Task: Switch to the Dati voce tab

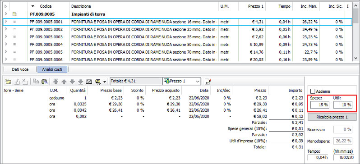Action: pyautogui.click(x=20, y=69)
